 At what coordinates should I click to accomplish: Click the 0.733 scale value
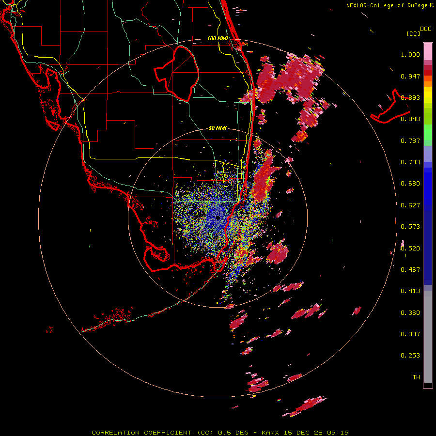click(410, 162)
